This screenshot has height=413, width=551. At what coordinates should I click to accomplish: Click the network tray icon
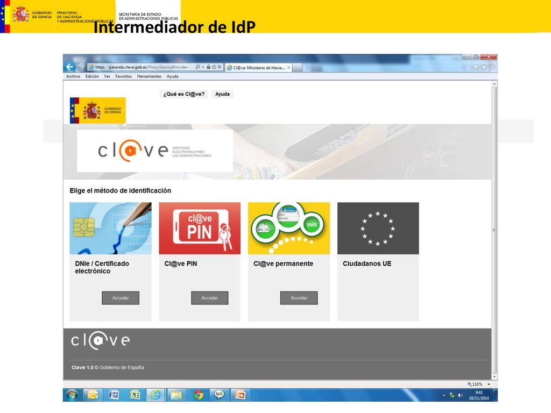point(452,395)
